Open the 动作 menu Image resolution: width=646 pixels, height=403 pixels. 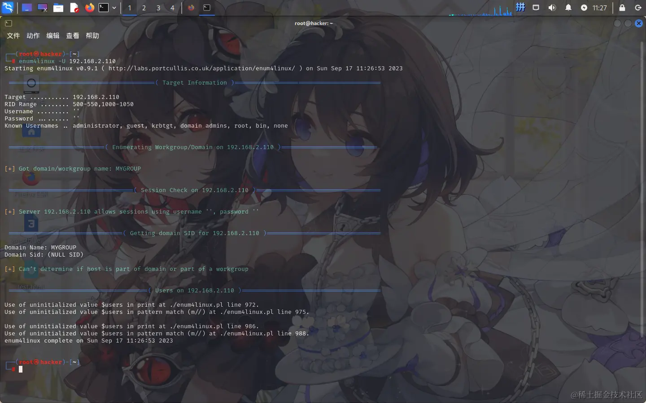33,36
